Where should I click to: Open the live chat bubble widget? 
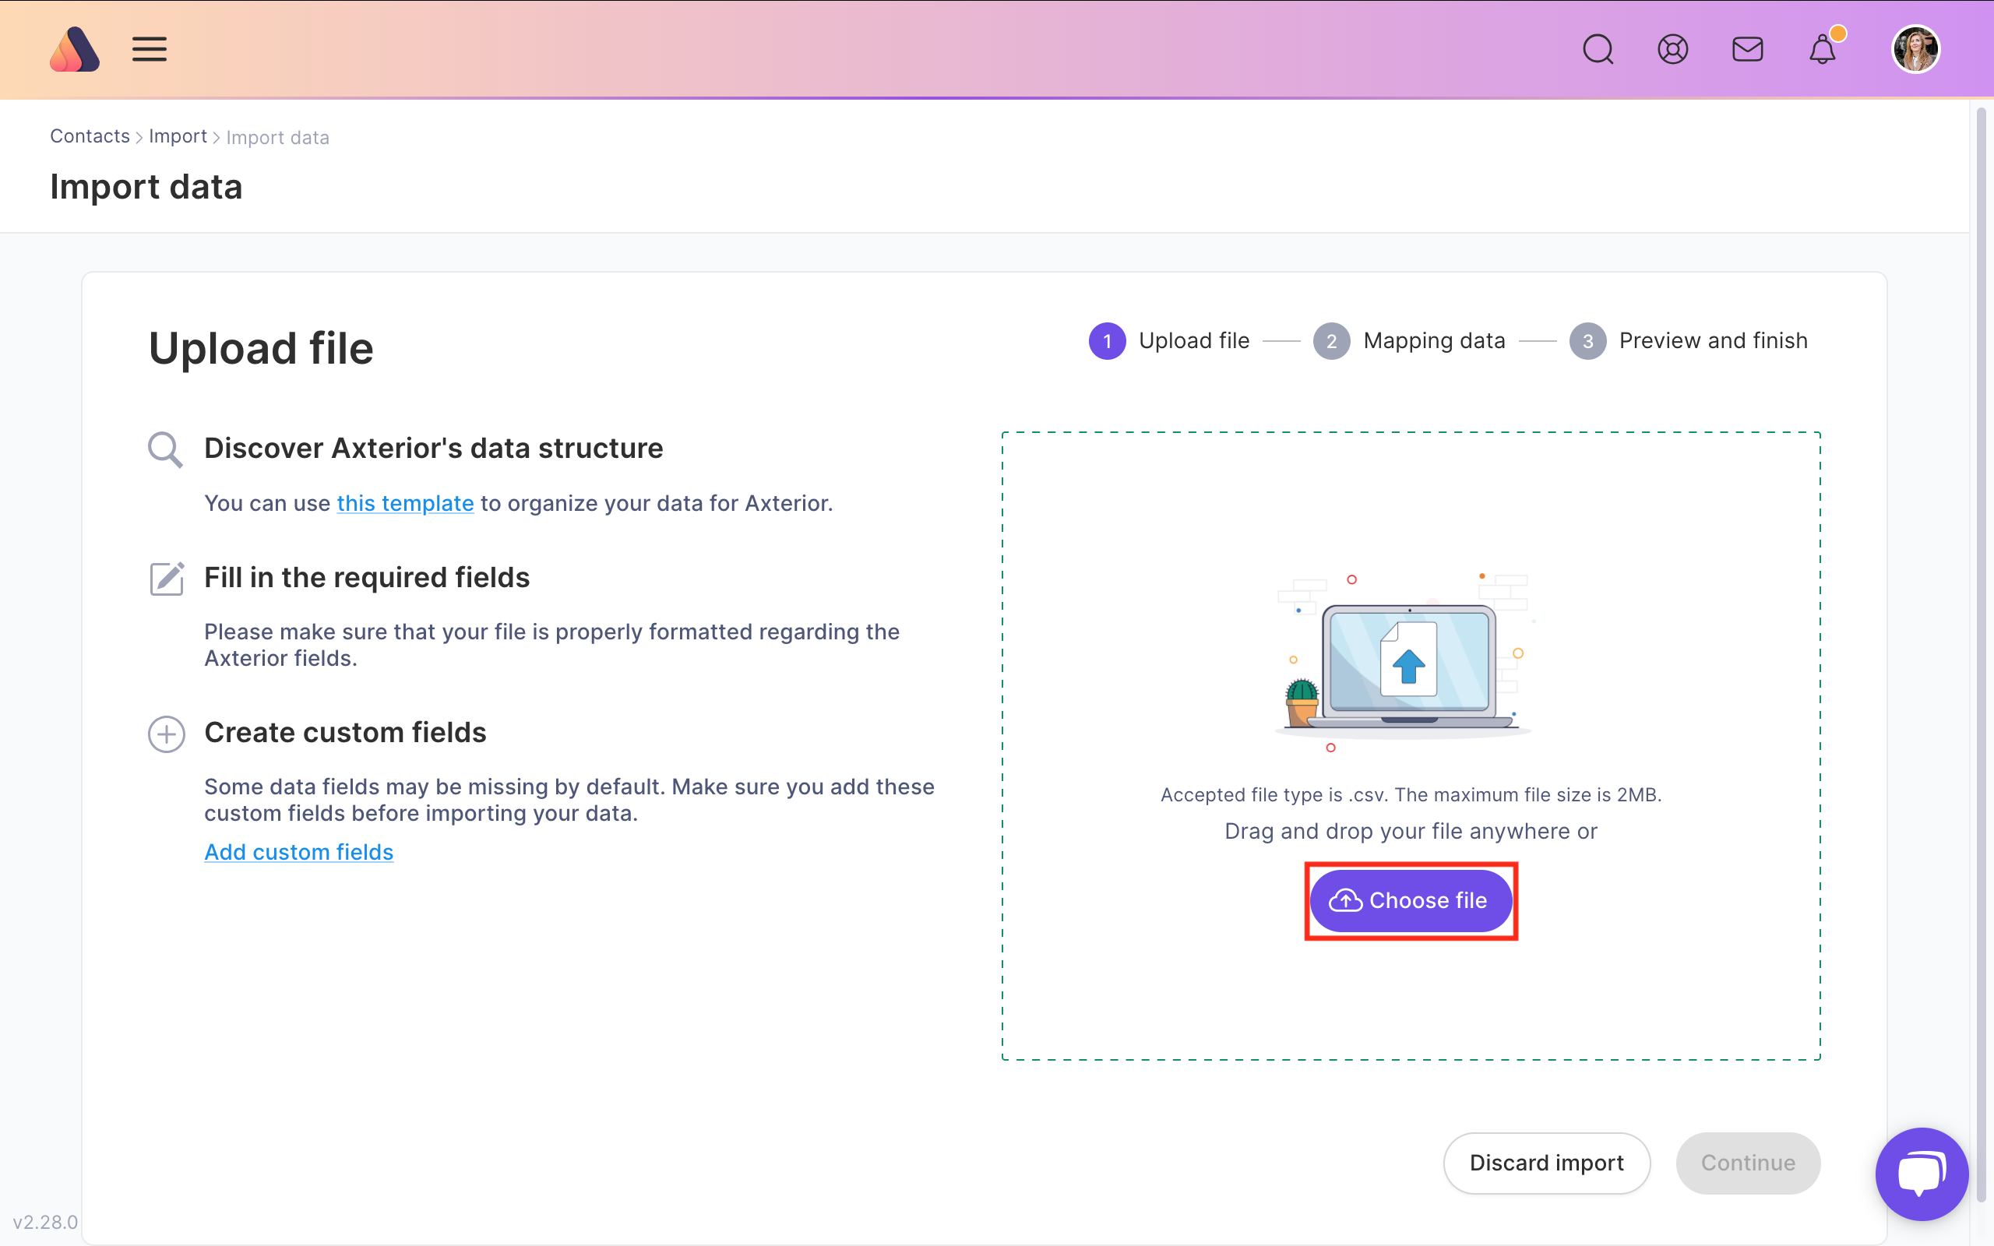[x=1922, y=1174]
